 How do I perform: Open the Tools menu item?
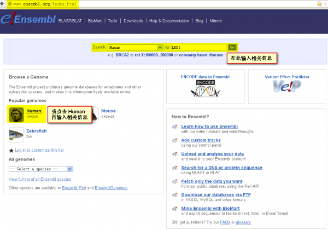(x=113, y=21)
